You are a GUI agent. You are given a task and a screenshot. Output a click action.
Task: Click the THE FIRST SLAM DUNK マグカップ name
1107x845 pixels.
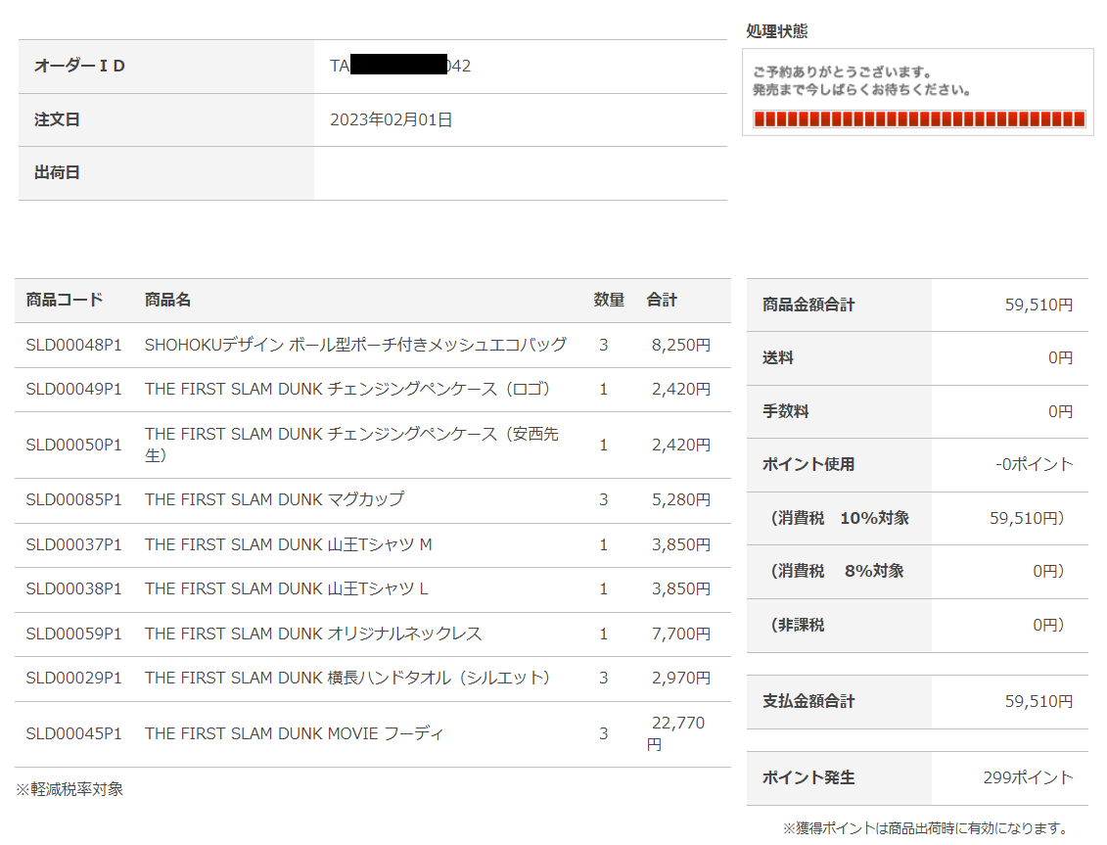click(x=275, y=499)
